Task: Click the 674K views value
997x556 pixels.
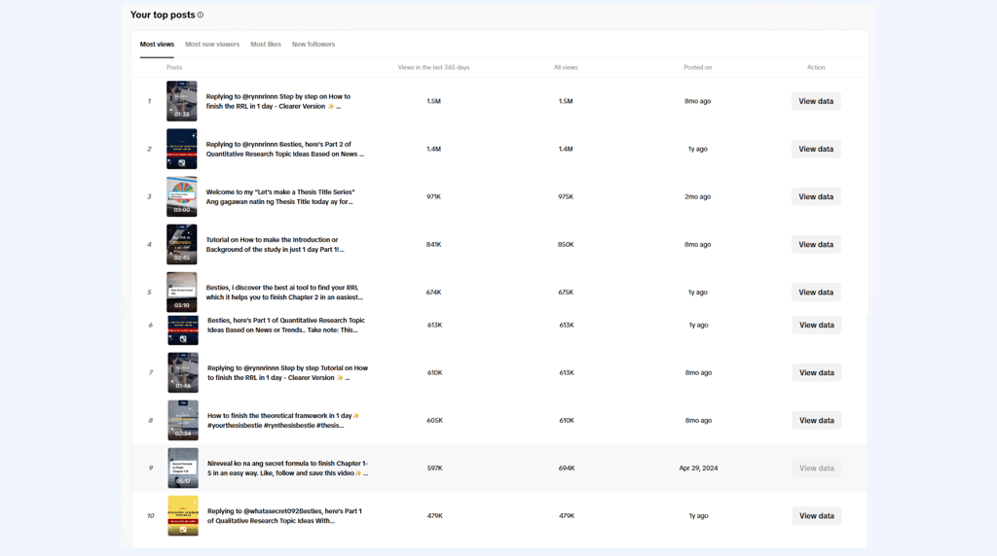Action: tap(433, 292)
